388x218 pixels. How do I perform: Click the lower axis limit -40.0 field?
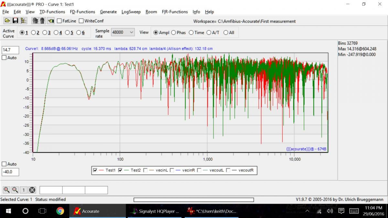tap(10, 172)
